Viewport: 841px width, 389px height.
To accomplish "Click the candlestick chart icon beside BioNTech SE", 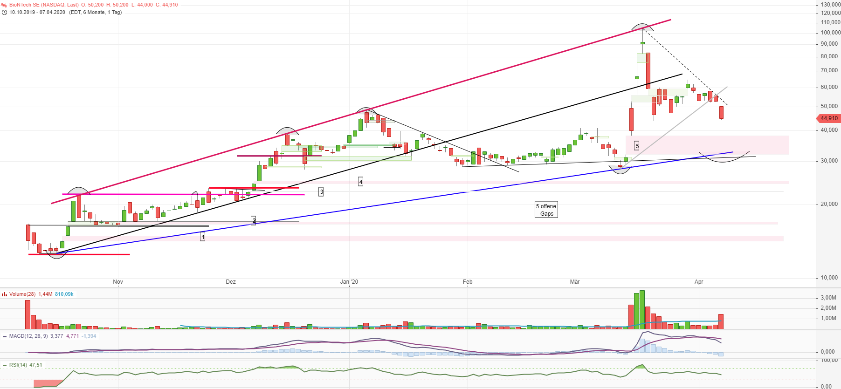I will 4,5.
